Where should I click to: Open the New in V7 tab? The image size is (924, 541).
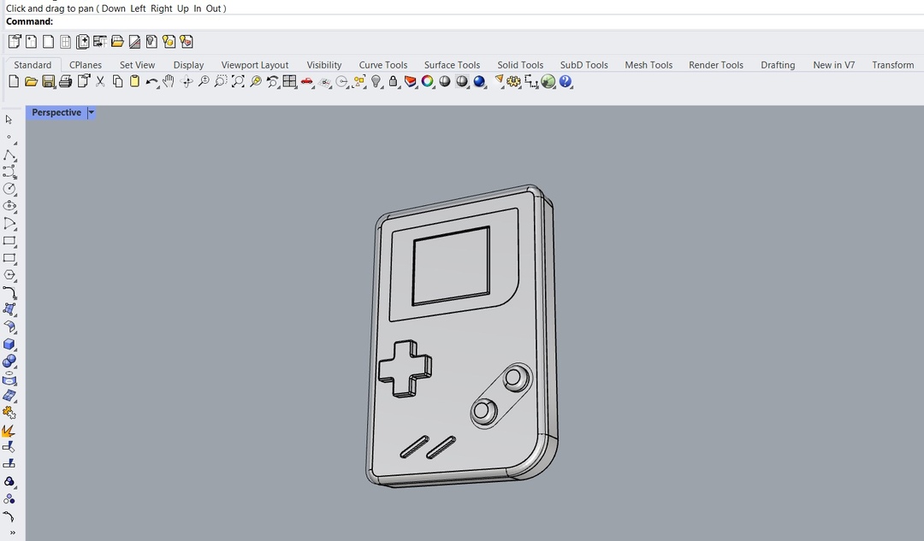click(x=834, y=65)
